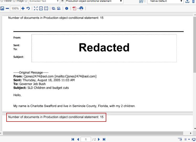
Task: Click vertical scrollbar up arrow
Action: [195, 15]
